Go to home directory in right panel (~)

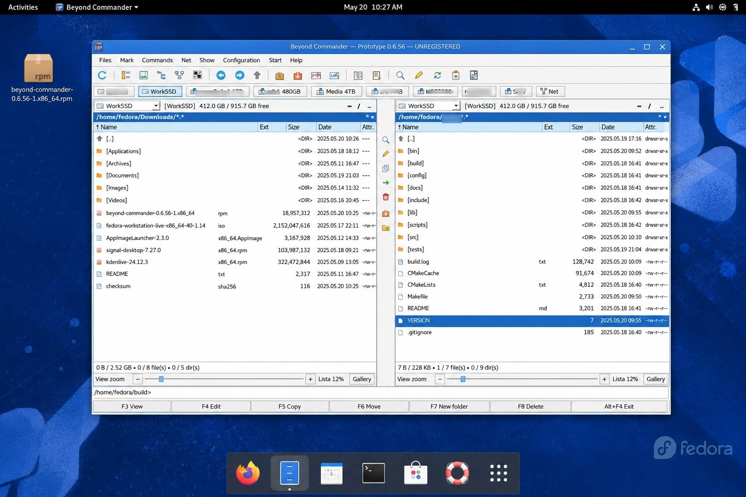tap(639, 106)
